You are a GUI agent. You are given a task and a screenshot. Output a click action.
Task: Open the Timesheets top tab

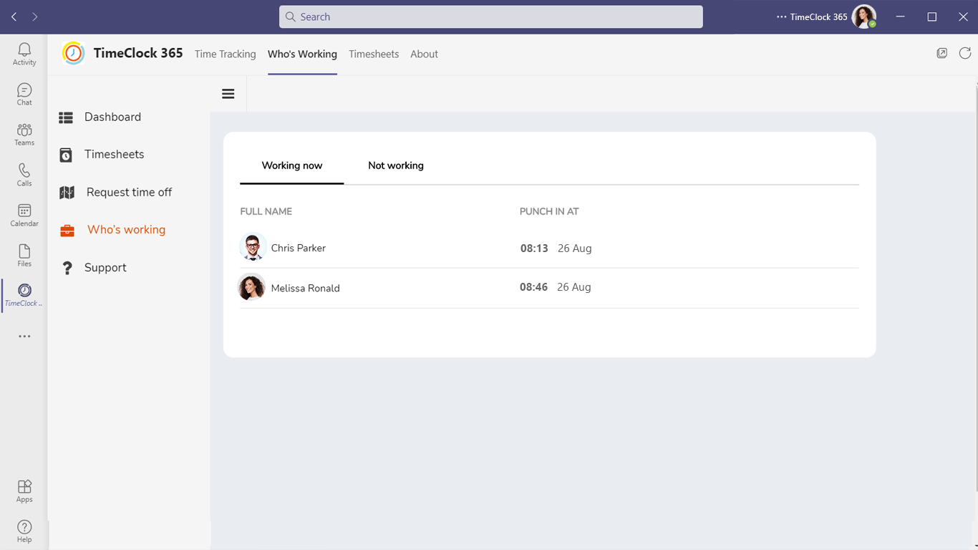(x=374, y=54)
